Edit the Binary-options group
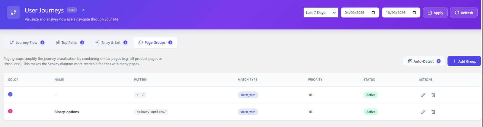The width and height of the screenshot is (483, 127). (x=423, y=112)
